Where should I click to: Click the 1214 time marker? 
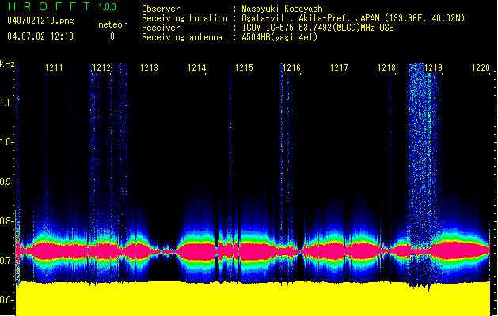coord(196,68)
